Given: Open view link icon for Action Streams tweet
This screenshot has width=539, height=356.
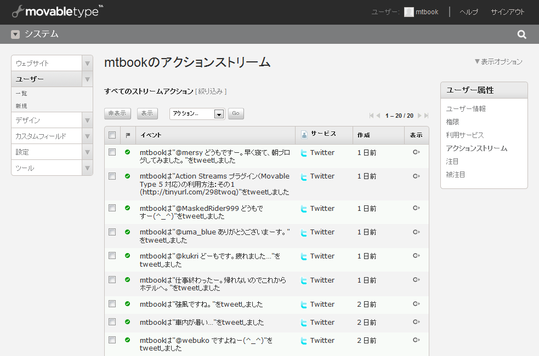Looking at the screenshot, I should pyautogui.click(x=416, y=176).
